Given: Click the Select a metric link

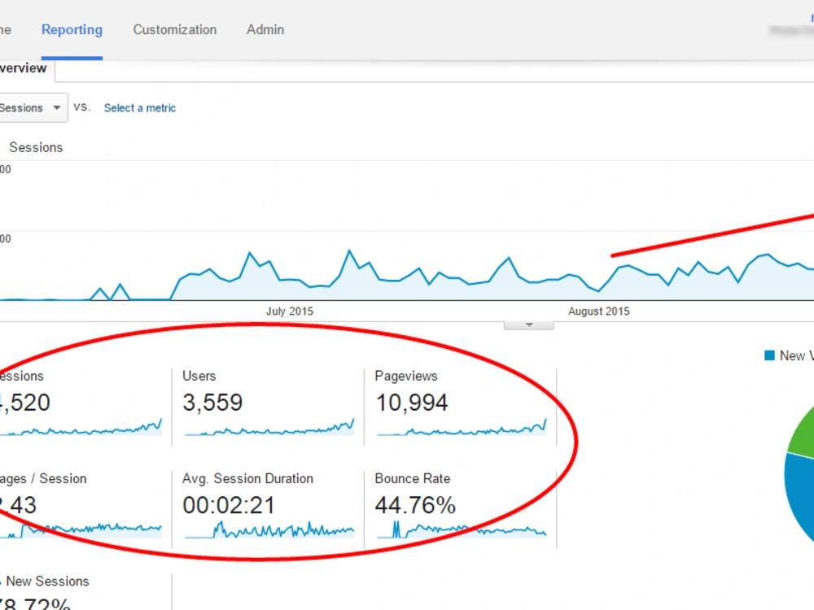Looking at the screenshot, I should (x=140, y=108).
